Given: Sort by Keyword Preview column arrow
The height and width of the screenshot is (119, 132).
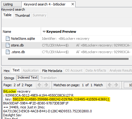Looking at the screenshot, I should click(x=44, y=32).
